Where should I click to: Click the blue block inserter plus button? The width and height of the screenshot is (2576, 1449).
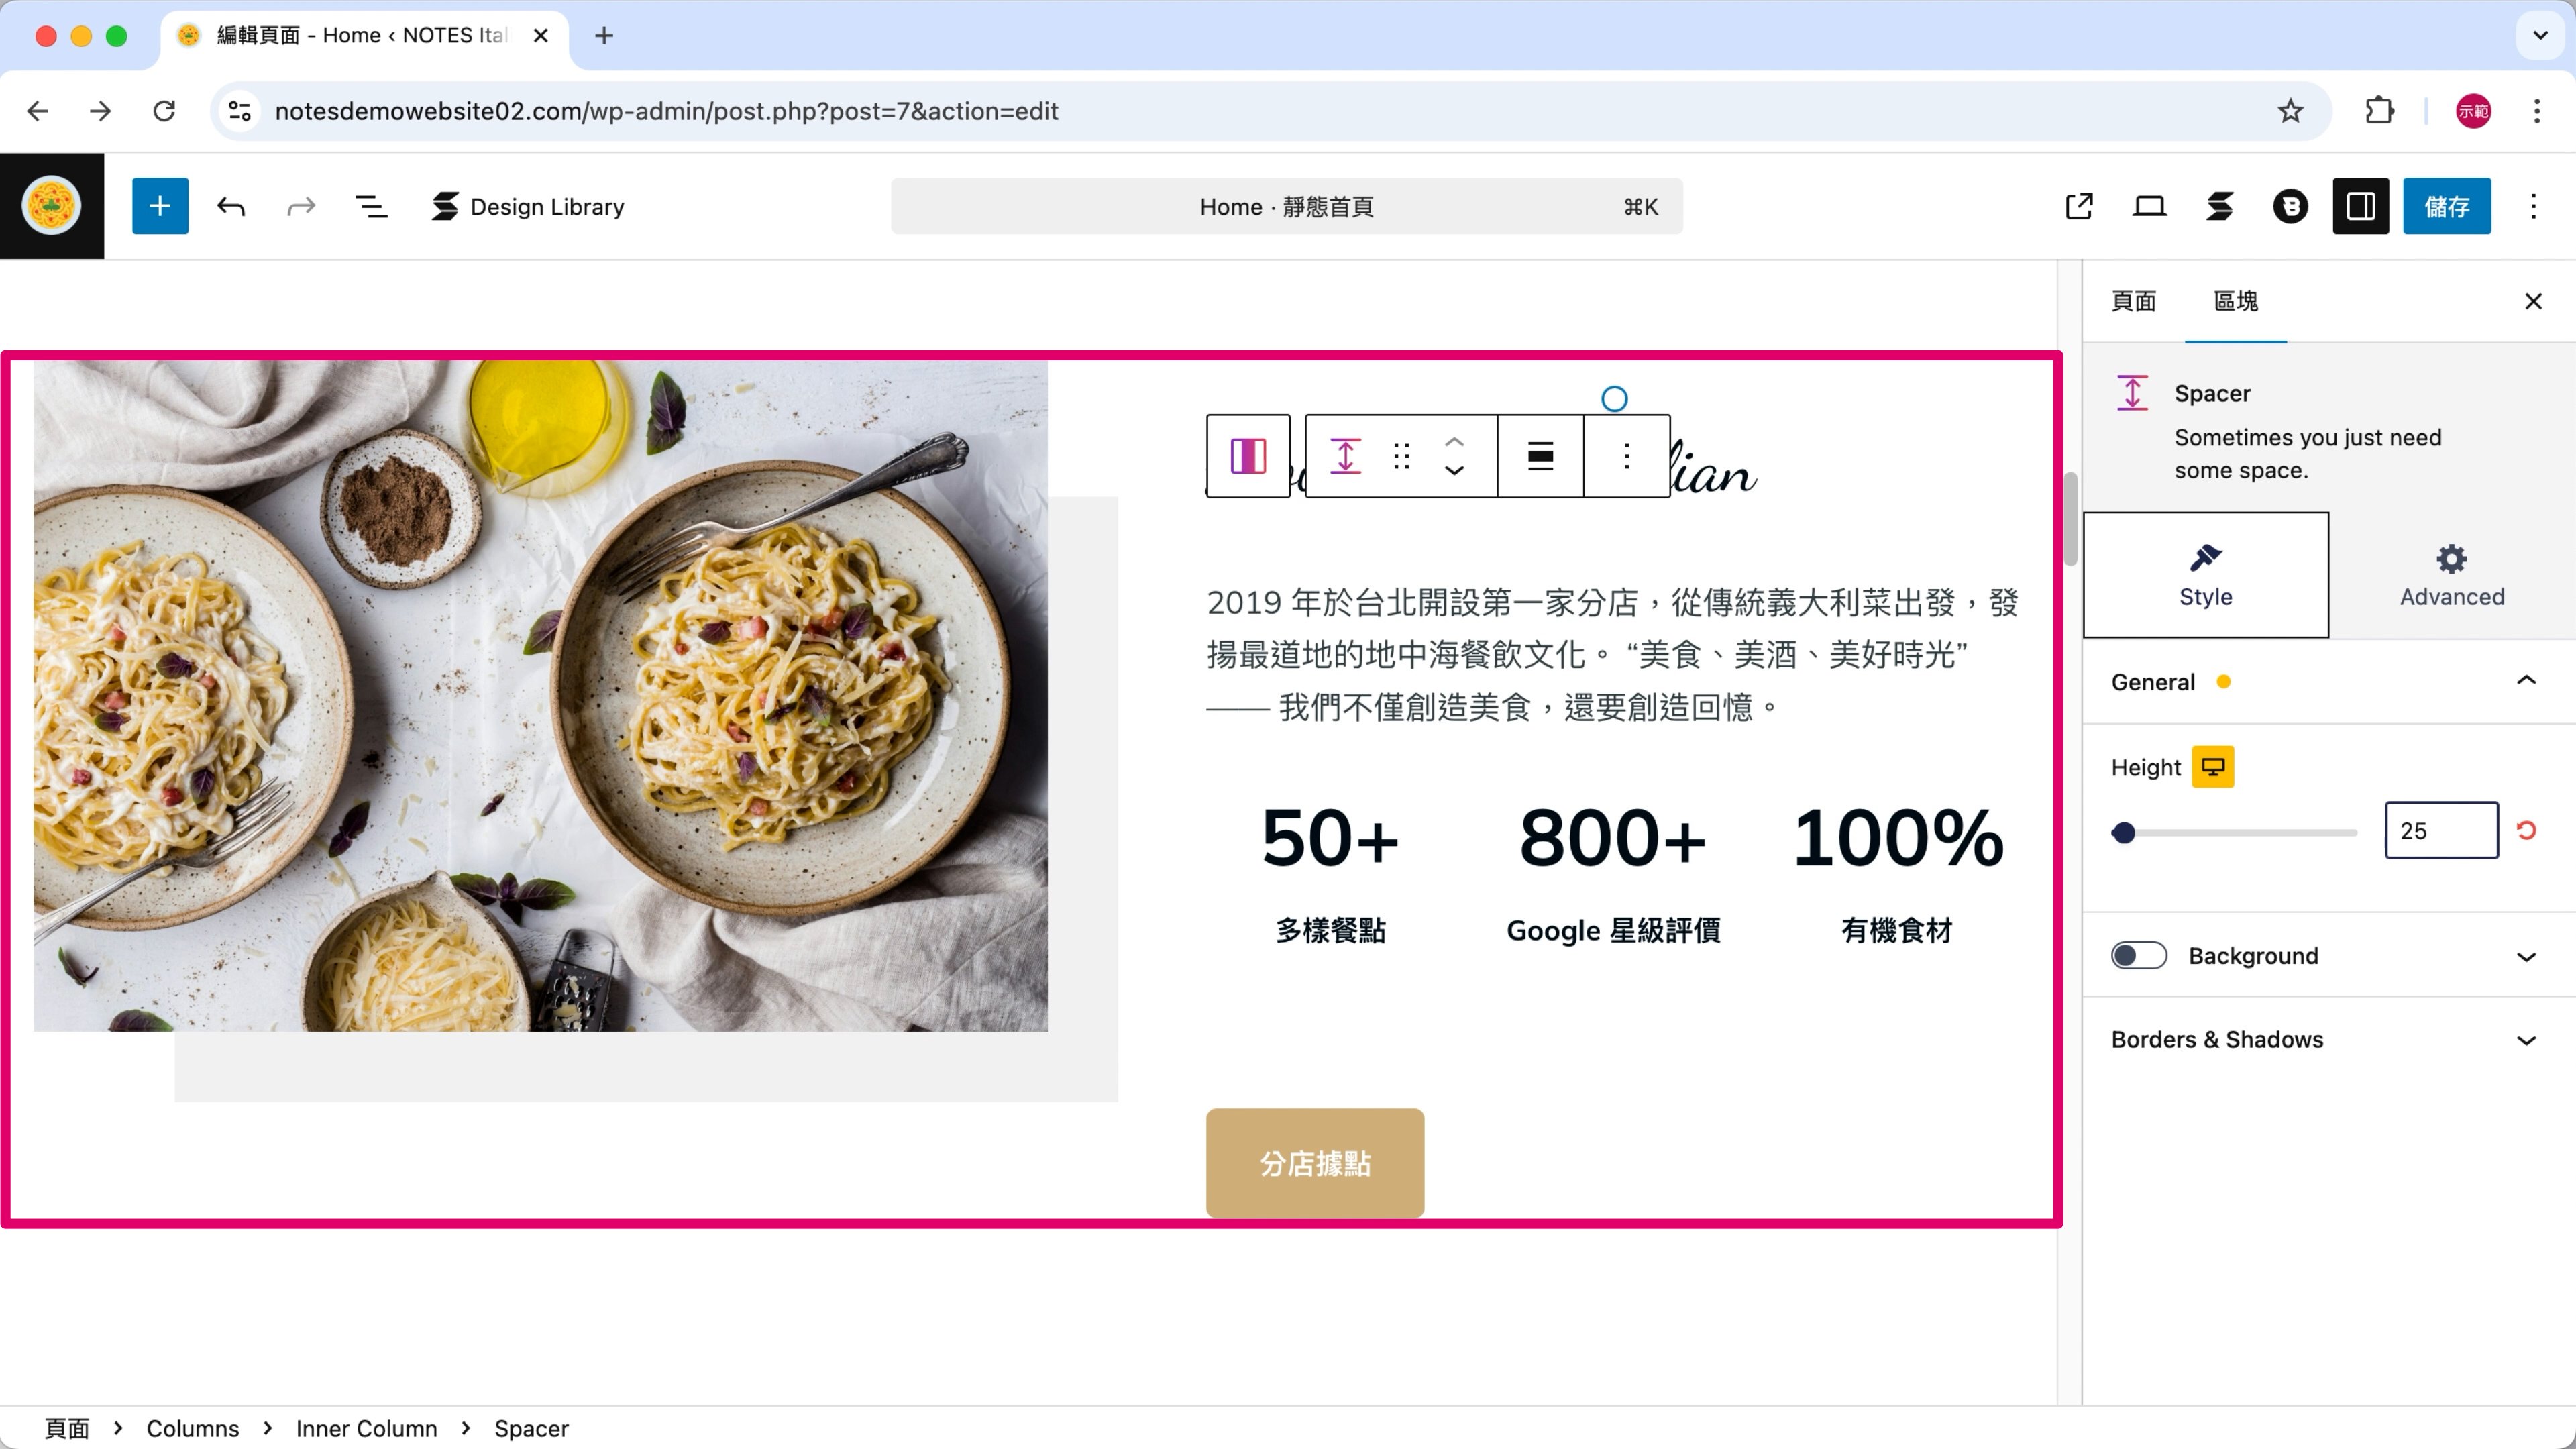tap(160, 206)
